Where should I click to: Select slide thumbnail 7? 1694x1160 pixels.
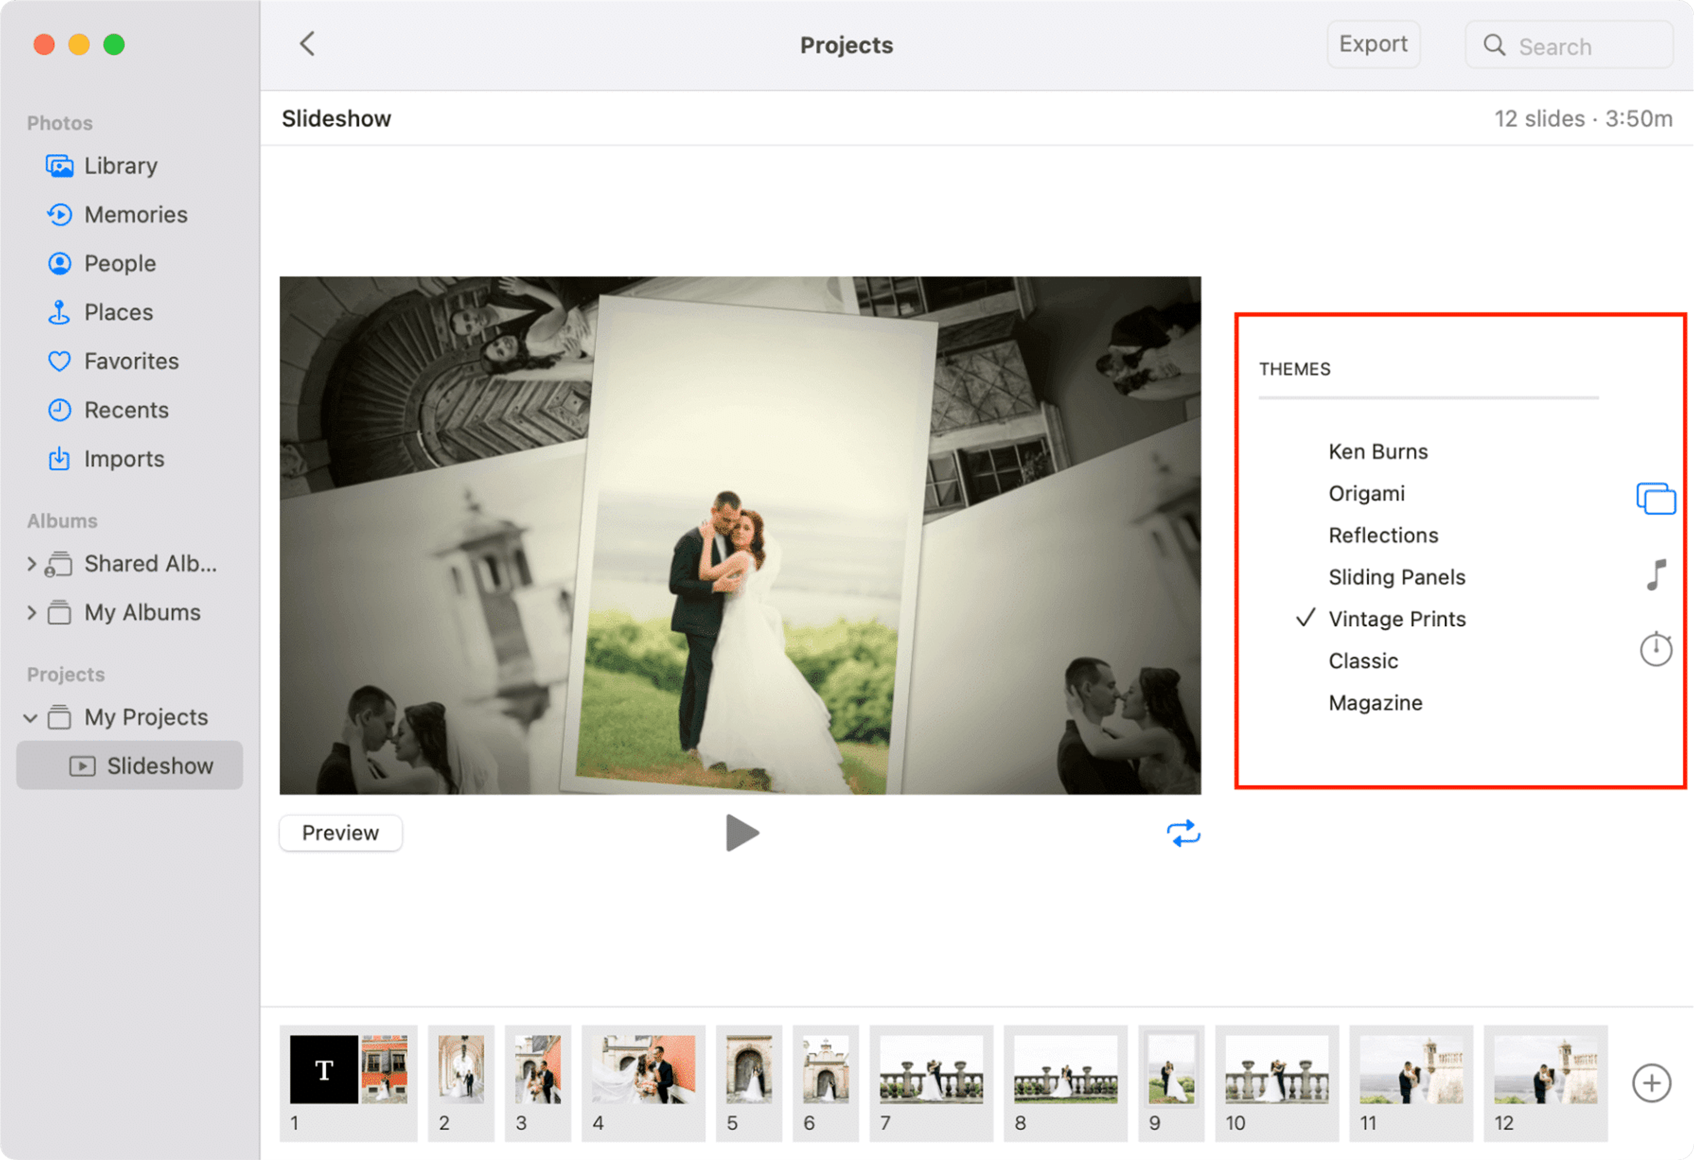931,1083
